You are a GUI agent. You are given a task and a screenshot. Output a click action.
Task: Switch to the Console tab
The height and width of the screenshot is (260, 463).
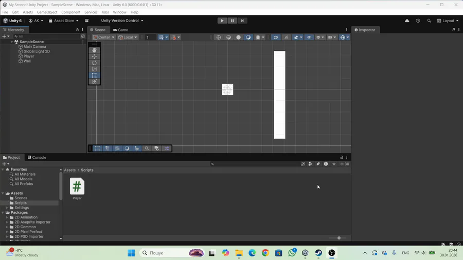coord(37,157)
